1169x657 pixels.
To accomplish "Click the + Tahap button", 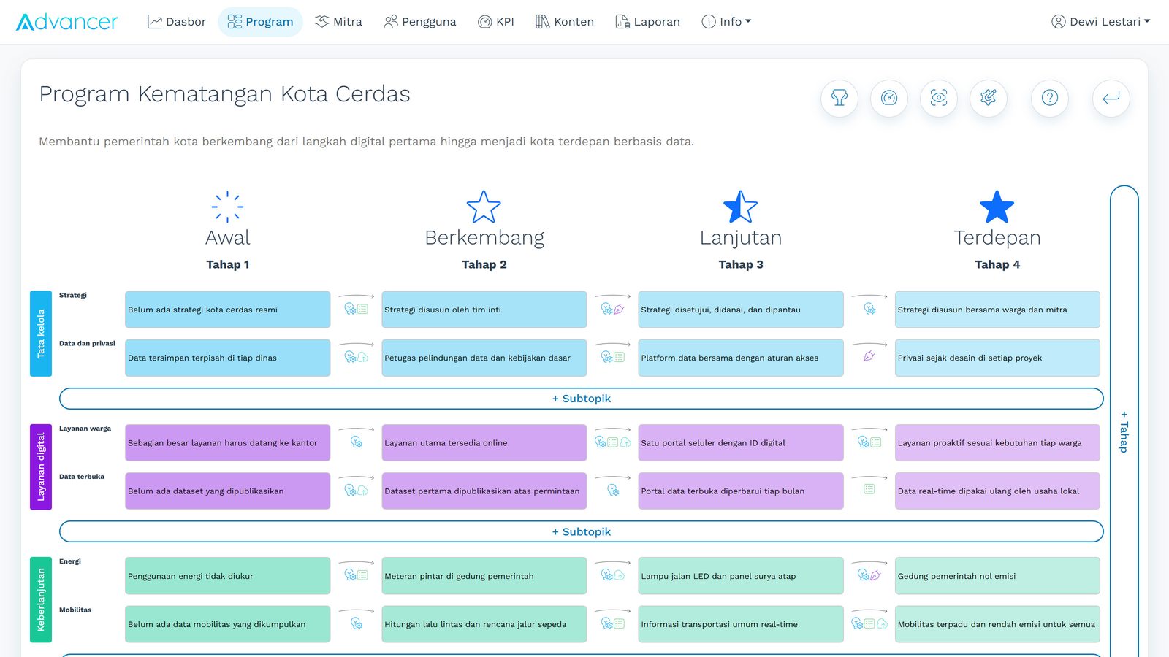I will click(x=1124, y=431).
